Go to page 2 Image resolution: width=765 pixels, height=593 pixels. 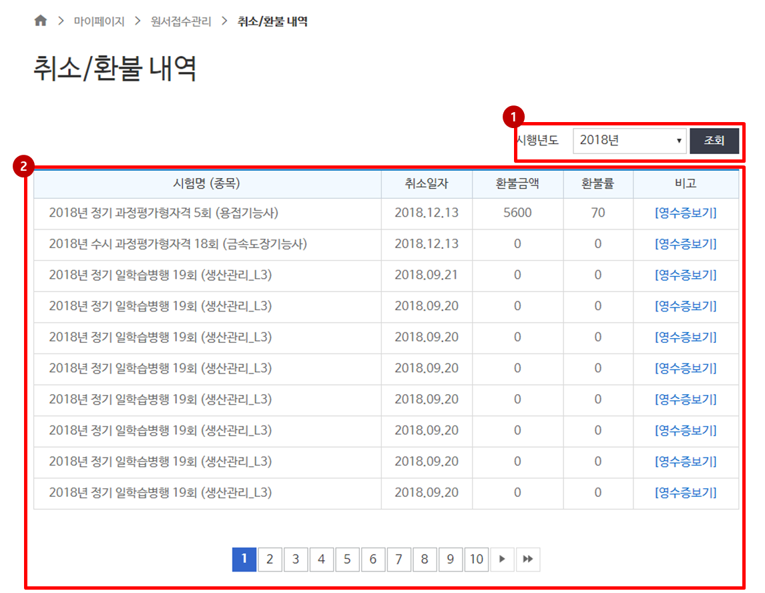click(270, 559)
